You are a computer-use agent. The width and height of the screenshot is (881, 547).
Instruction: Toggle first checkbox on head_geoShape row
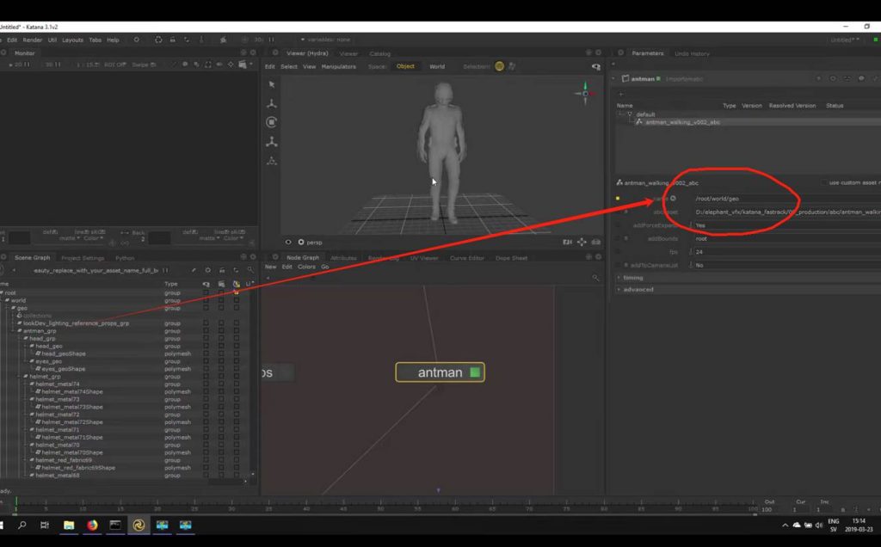point(206,353)
